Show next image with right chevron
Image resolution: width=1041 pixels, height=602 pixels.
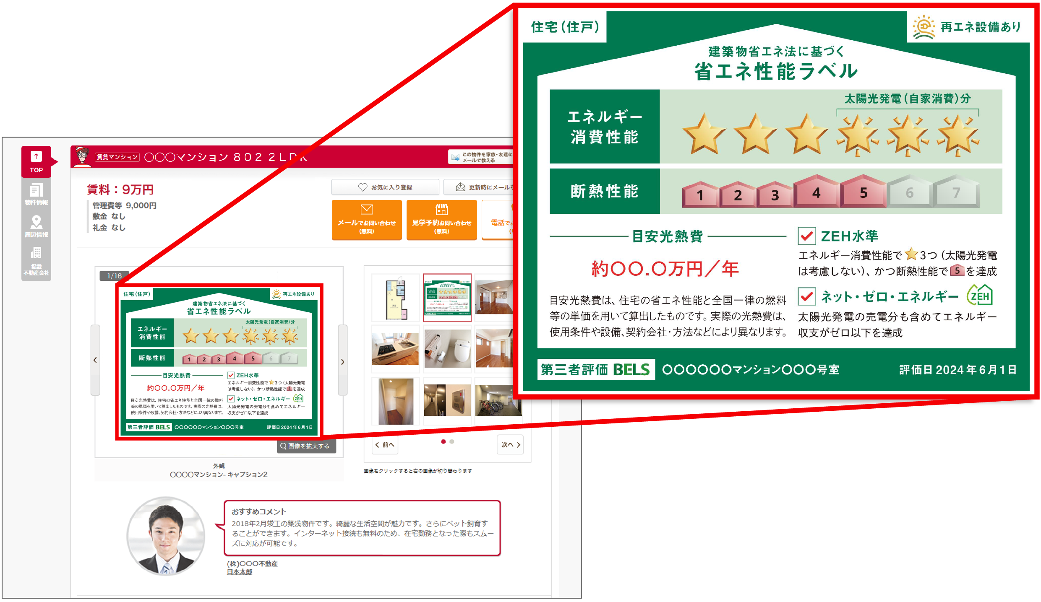(343, 361)
